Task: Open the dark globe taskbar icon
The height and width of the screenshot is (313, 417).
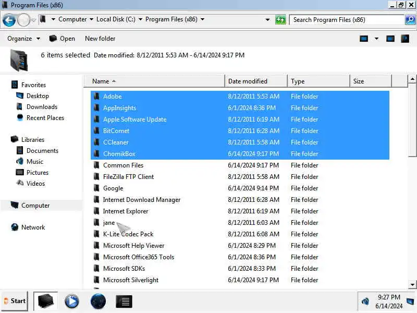Action: 98,302
